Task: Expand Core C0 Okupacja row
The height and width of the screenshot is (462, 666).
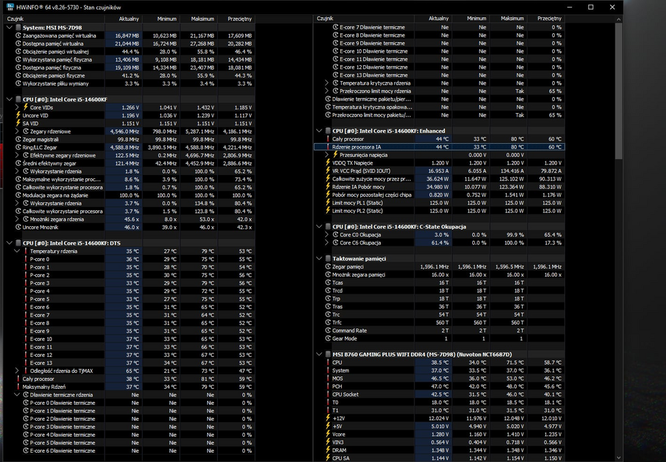Action: [x=327, y=235]
